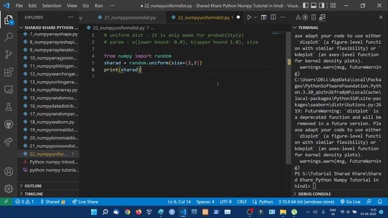Open the Testing flask view

click(8, 107)
